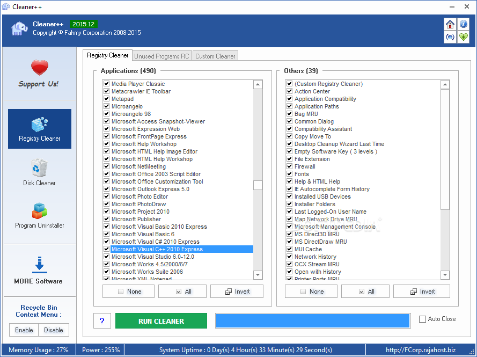Image resolution: width=477 pixels, height=357 pixels.
Task: Click Others list scroll down arrow
Action: (x=445, y=275)
